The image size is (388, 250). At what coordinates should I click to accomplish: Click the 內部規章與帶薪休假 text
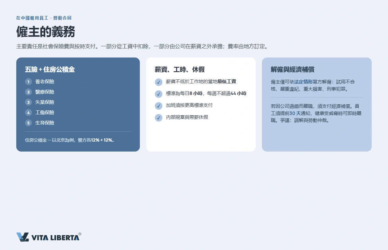coord(187,117)
